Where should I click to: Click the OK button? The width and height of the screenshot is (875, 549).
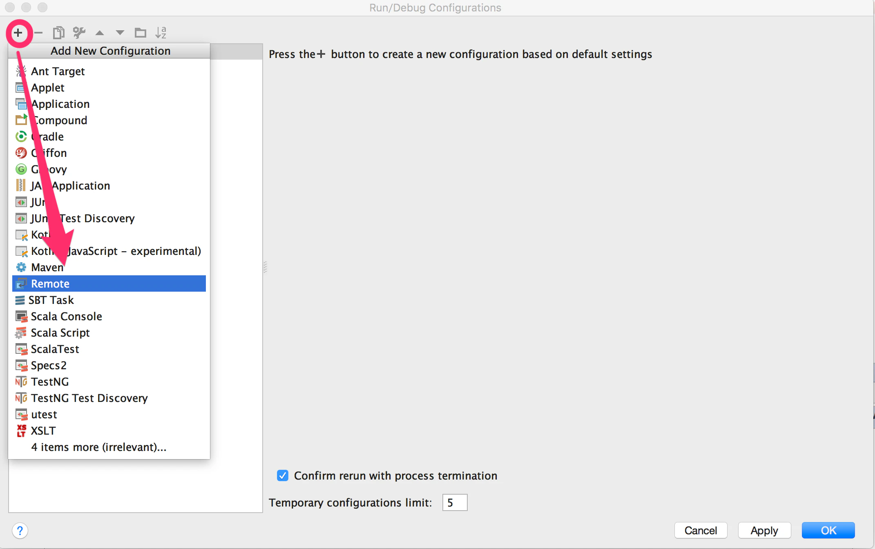tap(828, 530)
